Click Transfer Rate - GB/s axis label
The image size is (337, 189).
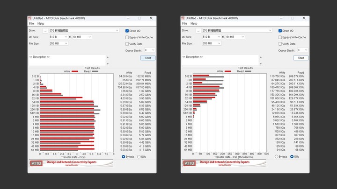pyautogui.click(x=73, y=157)
